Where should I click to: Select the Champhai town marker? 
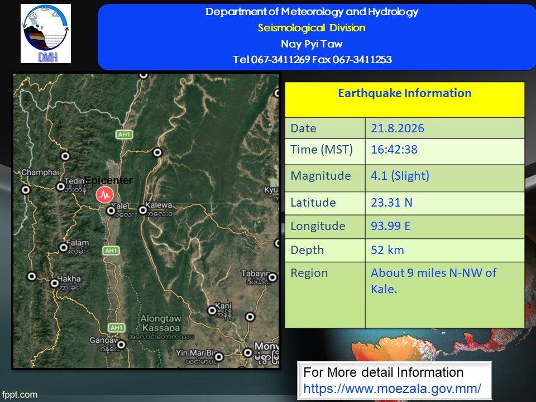pos(26,189)
